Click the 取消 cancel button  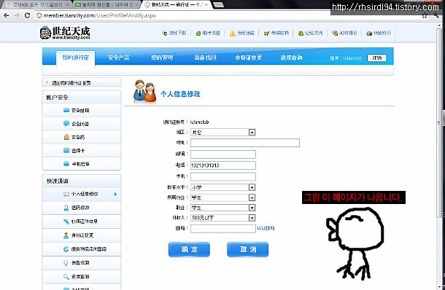pyautogui.click(x=248, y=249)
